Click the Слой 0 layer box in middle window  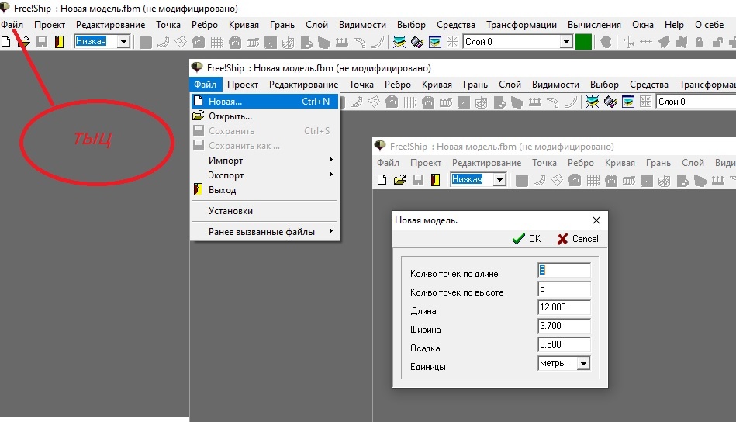(x=696, y=102)
